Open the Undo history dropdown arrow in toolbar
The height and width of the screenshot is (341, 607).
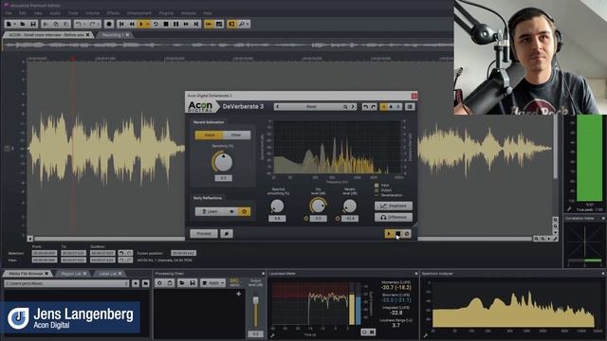click(x=83, y=24)
